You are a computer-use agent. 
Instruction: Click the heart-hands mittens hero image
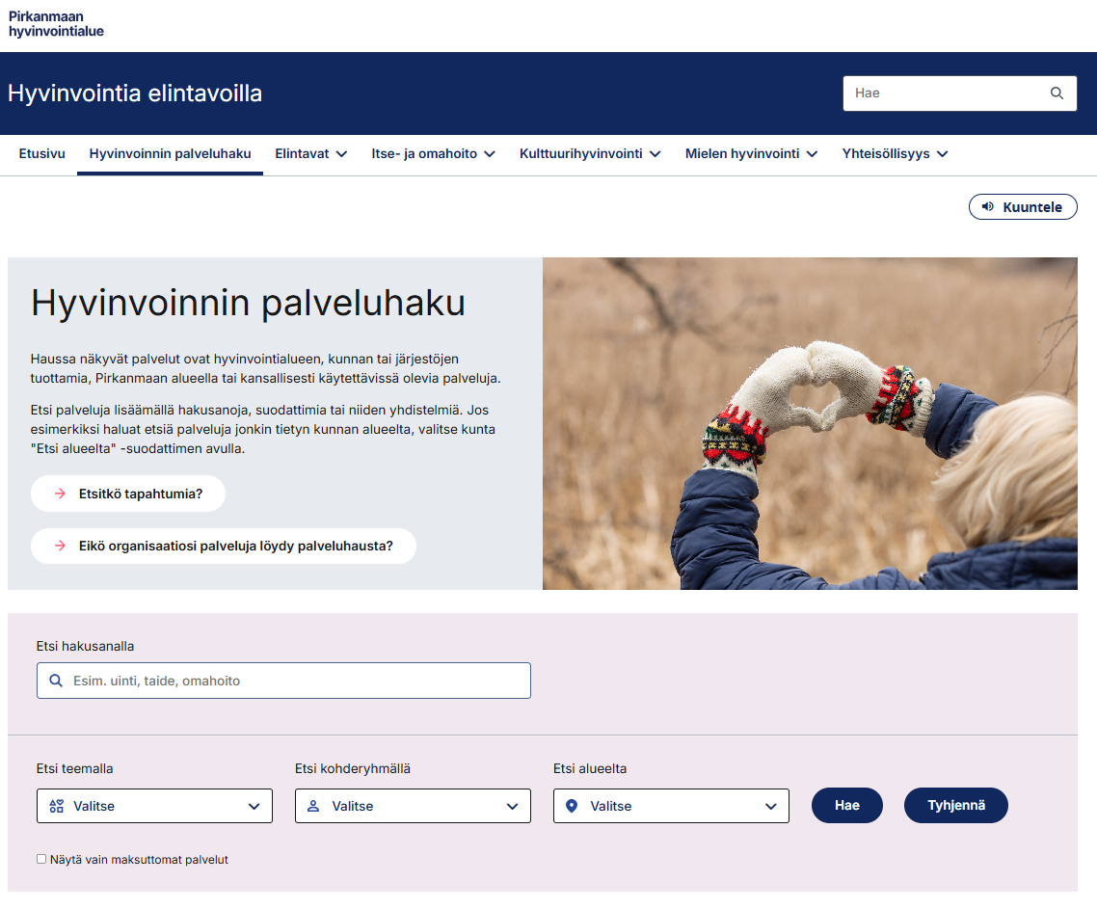(x=810, y=423)
